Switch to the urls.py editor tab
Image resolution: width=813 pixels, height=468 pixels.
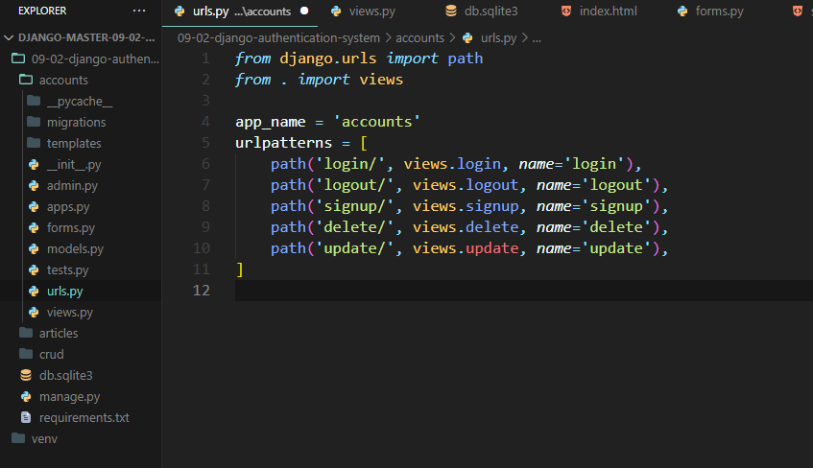click(240, 12)
